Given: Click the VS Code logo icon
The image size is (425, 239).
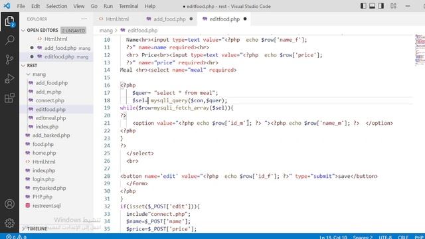Looking at the screenshot, I should (x=7, y=6).
